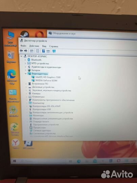The image size is (137, 183).
Task: Click the Мониторы category icon
Action: click(x=30, y=116)
